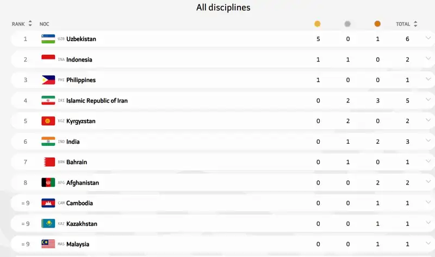This screenshot has height=257, width=435.
Task: Sort table by the TOTAL column
Action: coord(407,24)
